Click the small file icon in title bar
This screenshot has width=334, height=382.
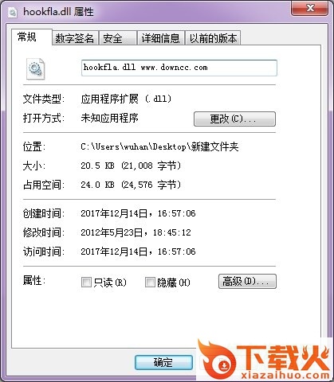(13, 12)
